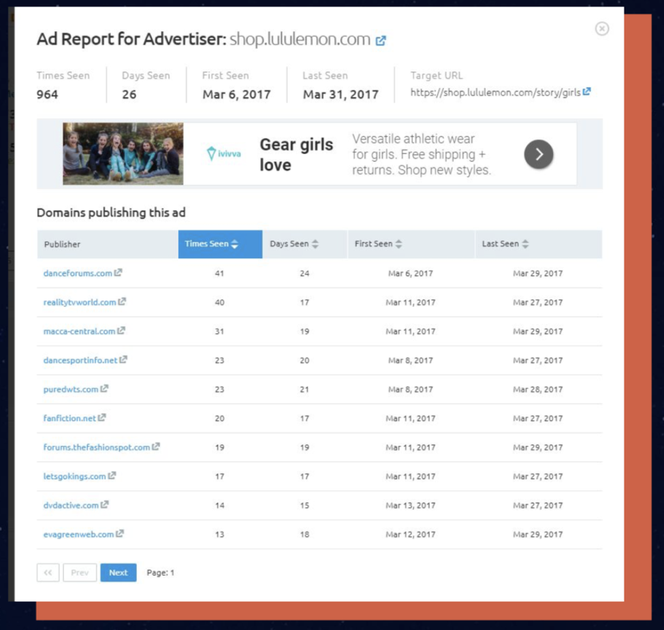Click the First Seen sort arrows
664x630 pixels.
coord(398,244)
